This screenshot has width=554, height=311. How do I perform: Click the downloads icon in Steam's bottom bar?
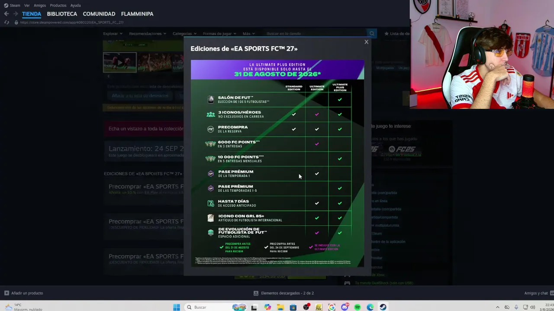[256, 293]
